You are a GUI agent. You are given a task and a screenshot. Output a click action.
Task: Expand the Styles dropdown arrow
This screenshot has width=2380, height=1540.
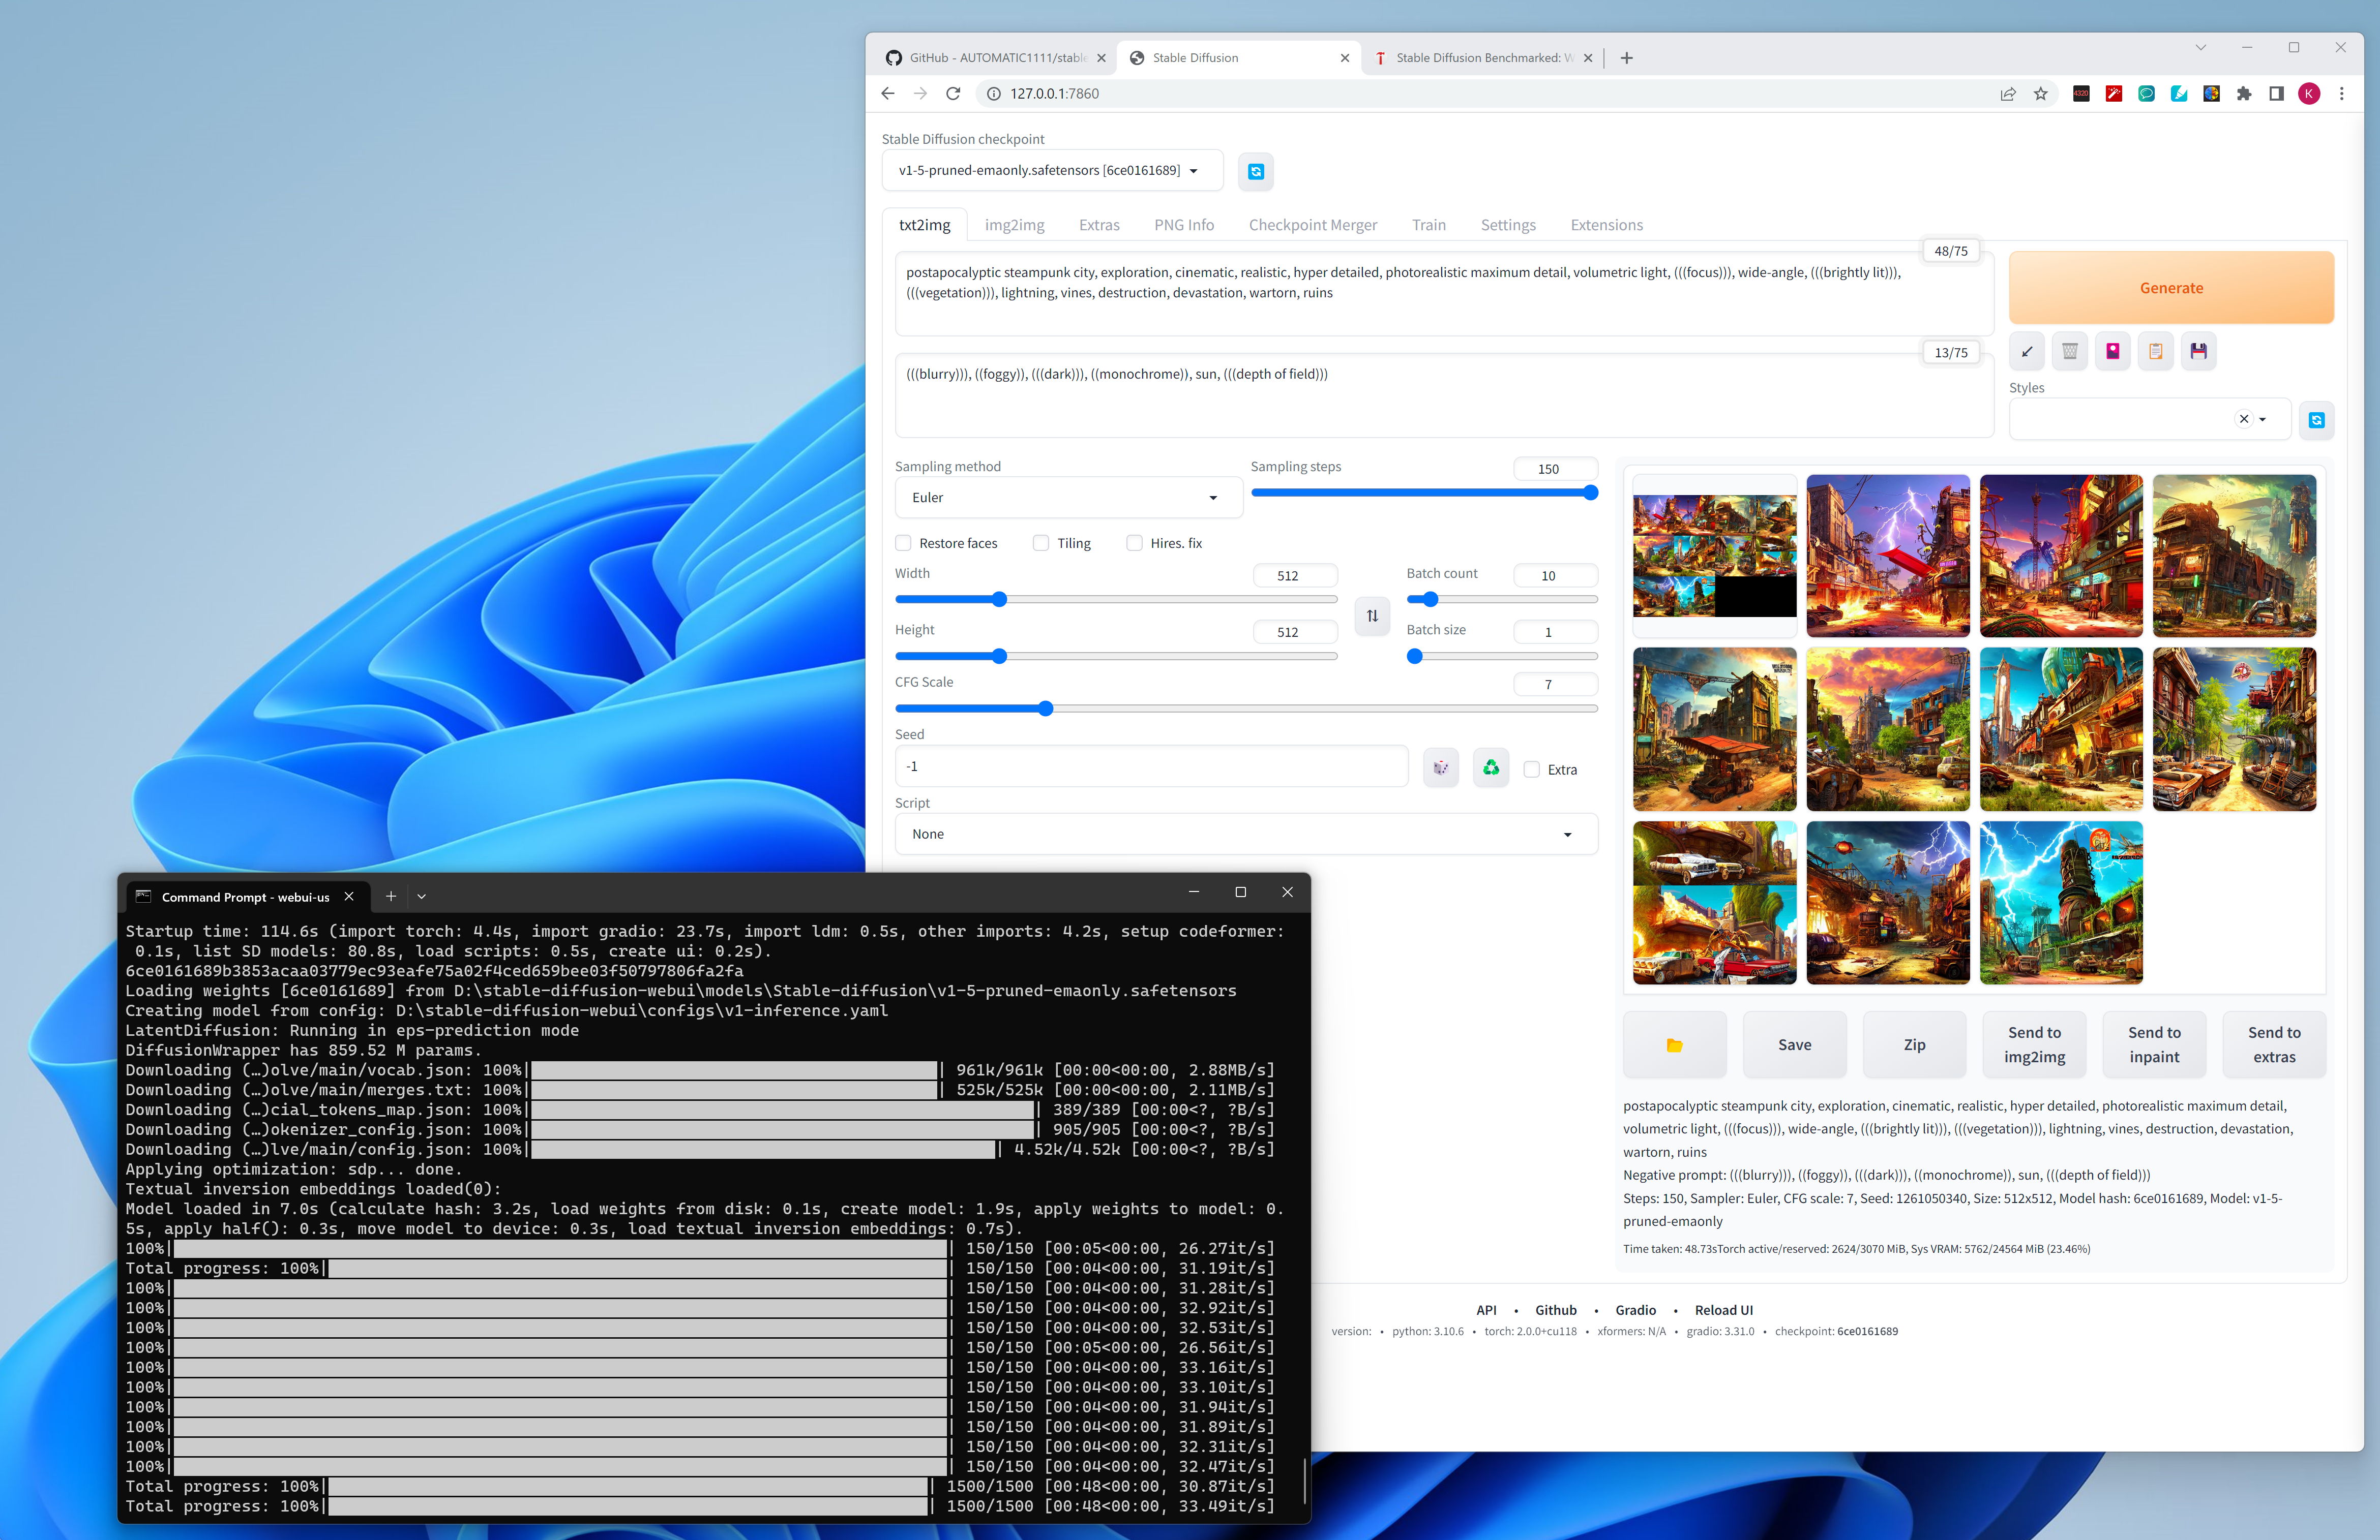(x=2262, y=420)
